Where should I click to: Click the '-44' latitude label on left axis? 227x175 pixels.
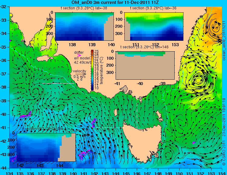[3, 168]
